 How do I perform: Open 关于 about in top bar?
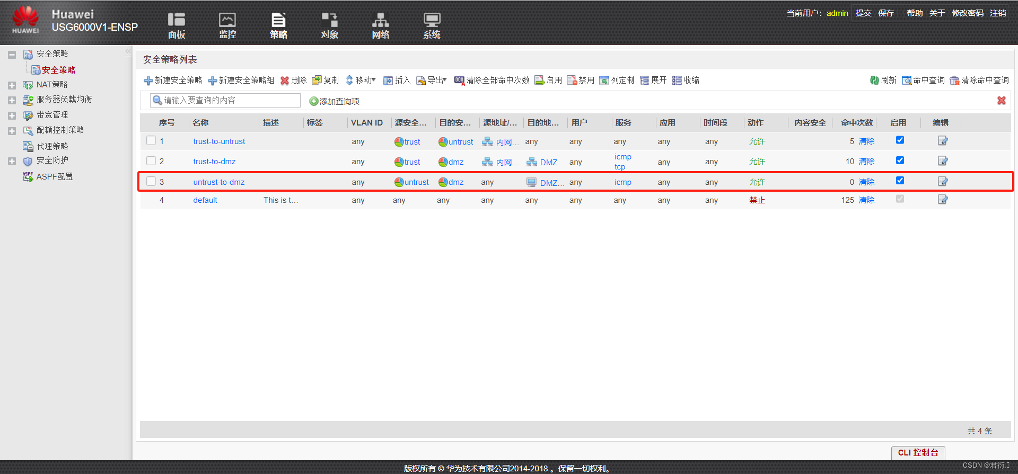click(x=937, y=13)
